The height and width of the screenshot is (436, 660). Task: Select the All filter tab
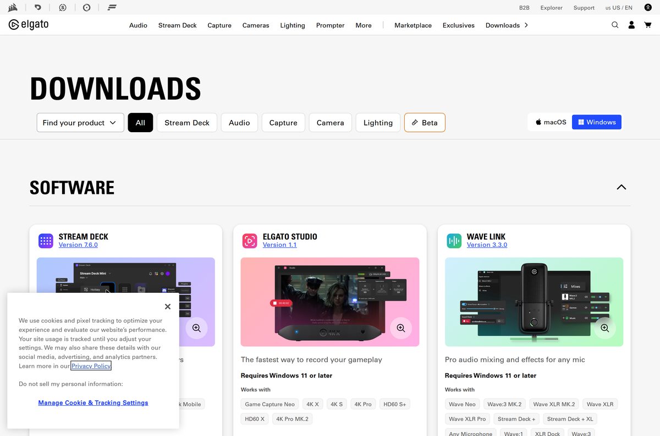pos(140,123)
